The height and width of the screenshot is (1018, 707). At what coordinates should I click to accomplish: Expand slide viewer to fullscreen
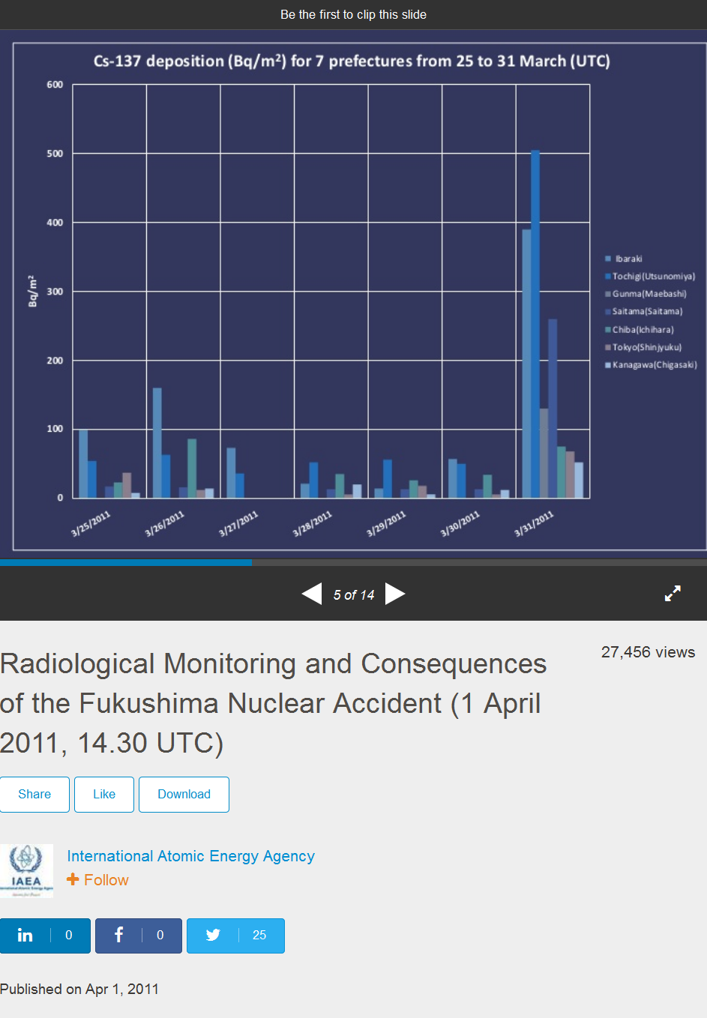pos(673,594)
